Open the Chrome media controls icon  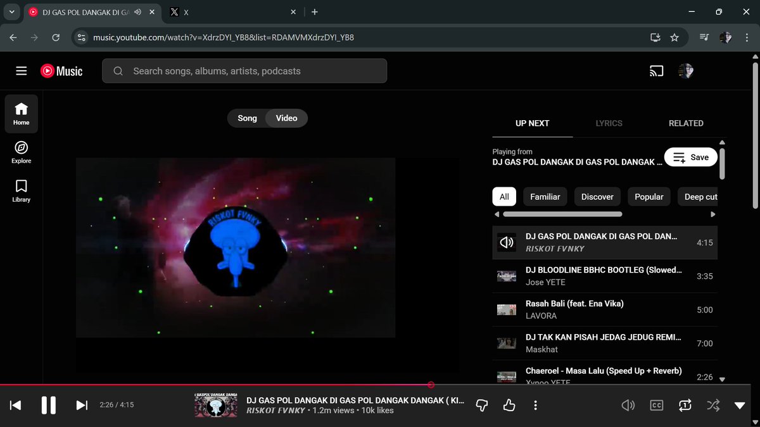tap(704, 37)
